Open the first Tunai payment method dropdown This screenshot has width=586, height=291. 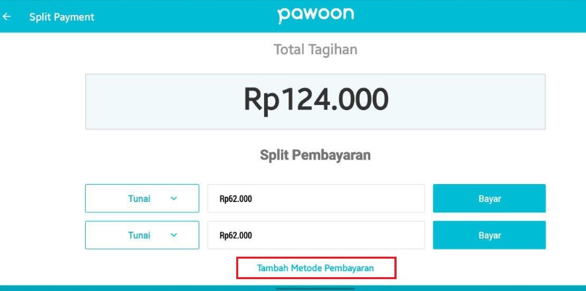click(142, 198)
